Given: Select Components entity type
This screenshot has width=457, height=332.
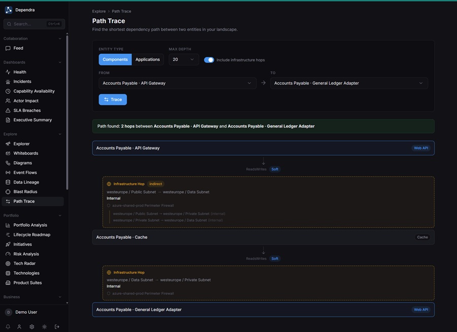Looking at the screenshot, I should (x=115, y=59).
